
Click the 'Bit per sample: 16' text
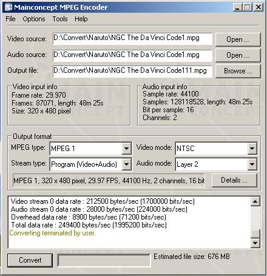168,110
